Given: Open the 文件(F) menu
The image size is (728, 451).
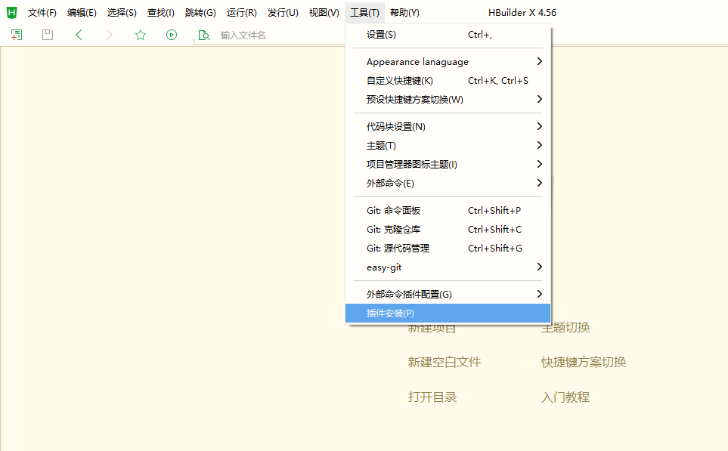Looking at the screenshot, I should (42, 13).
